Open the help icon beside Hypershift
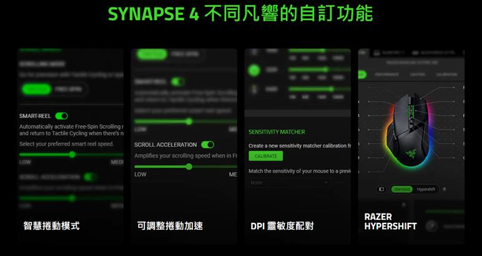482x256 pixels. click(x=444, y=189)
